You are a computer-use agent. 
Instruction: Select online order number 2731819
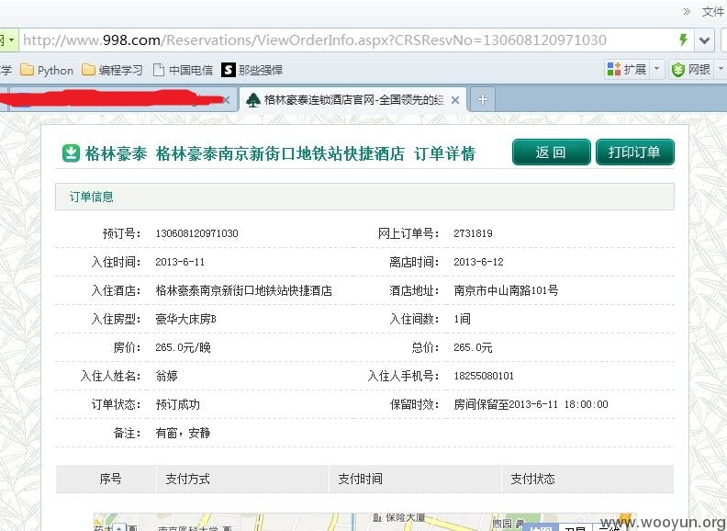pyautogui.click(x=473, y=233)
